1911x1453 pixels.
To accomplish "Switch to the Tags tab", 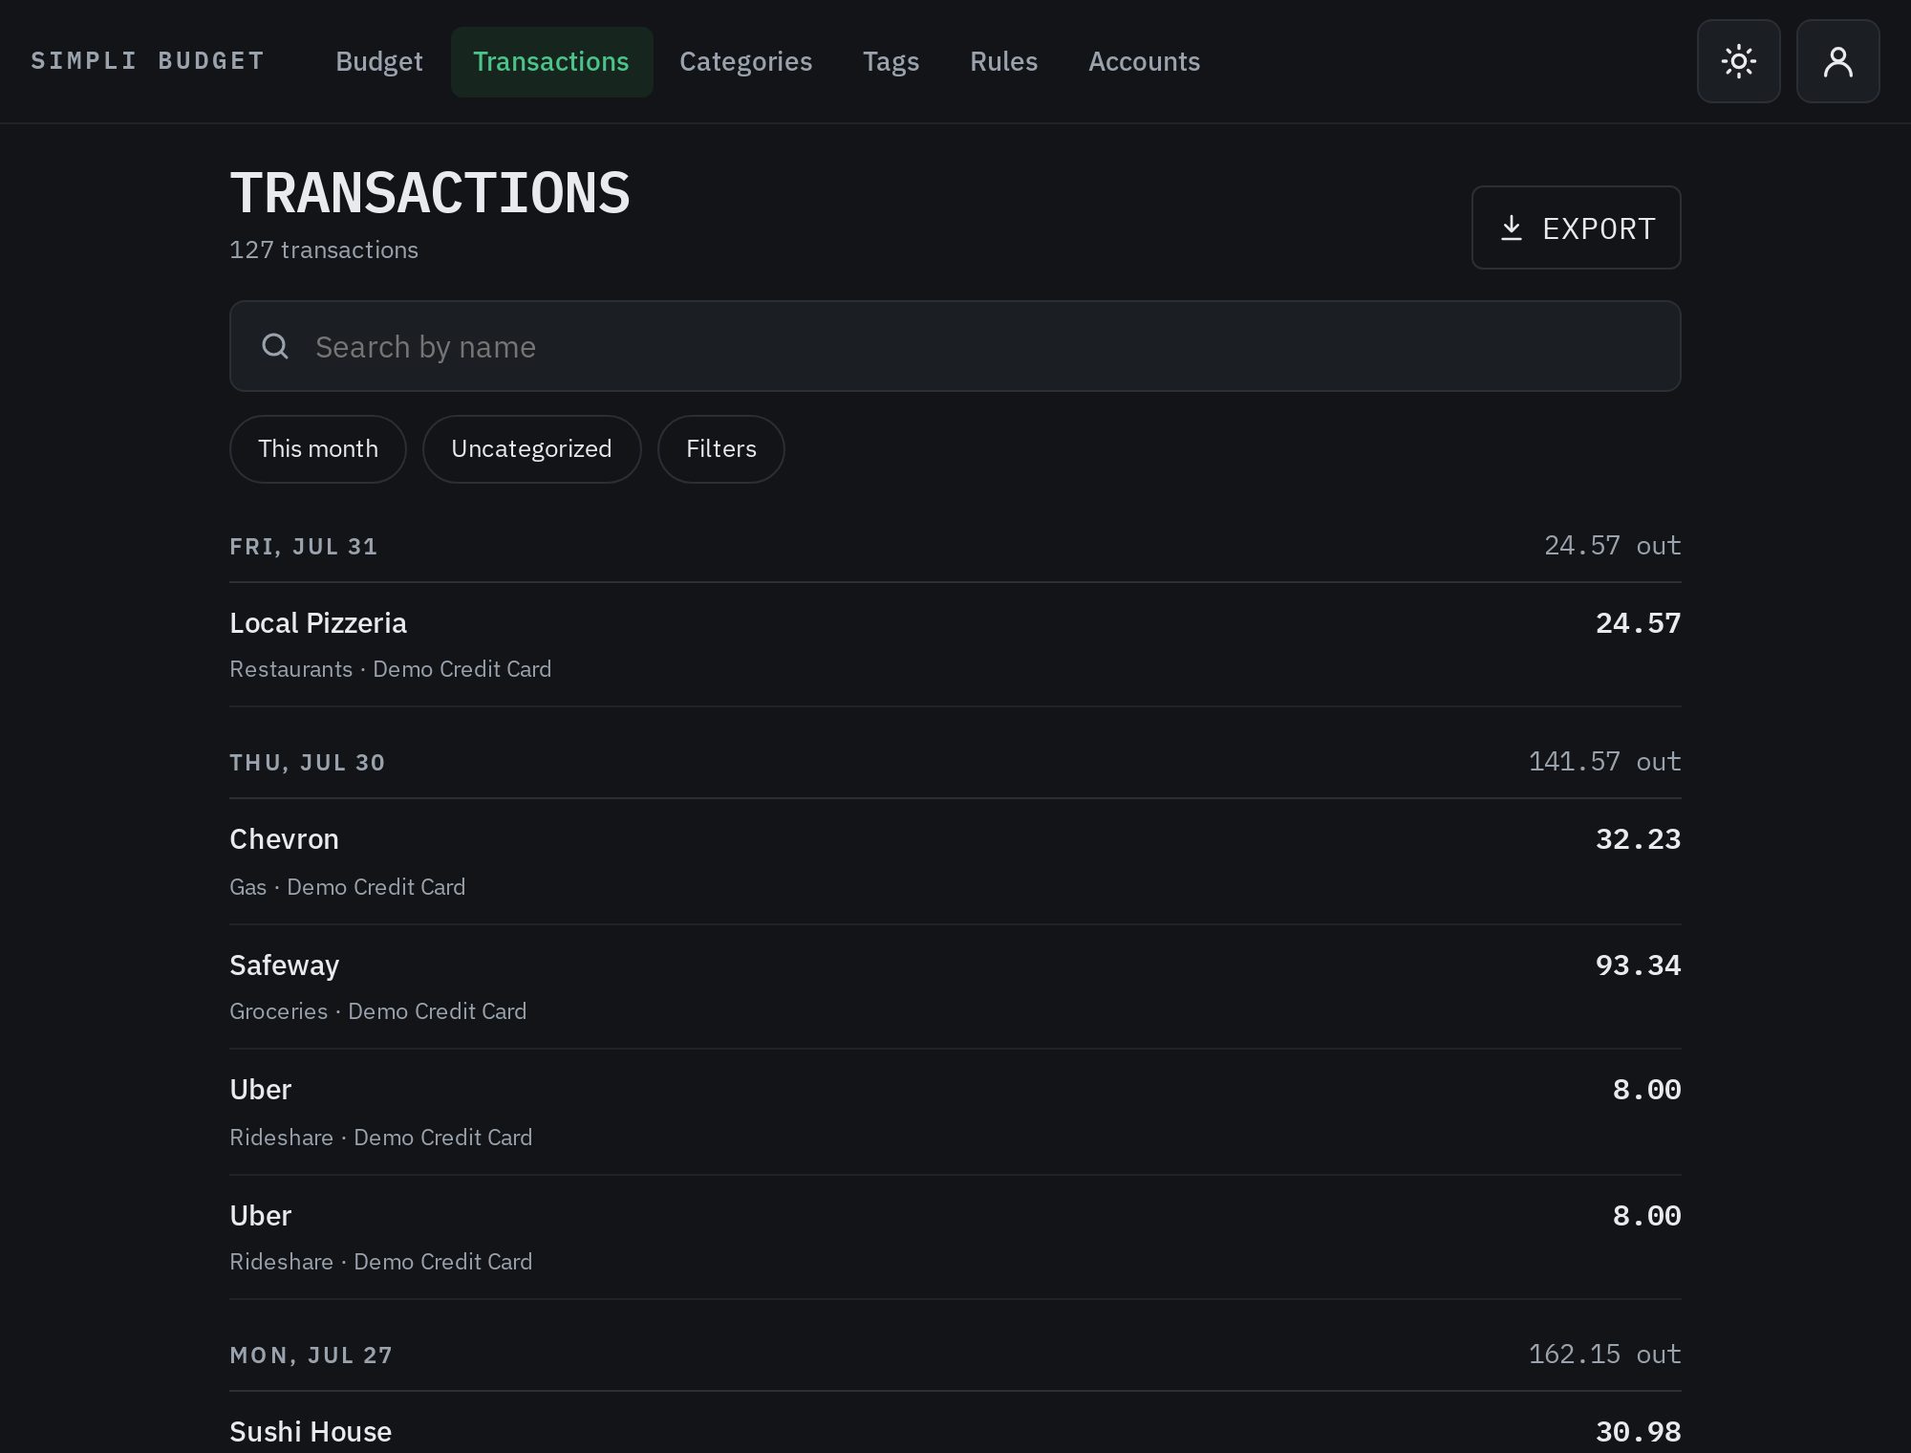I will 891,61.
